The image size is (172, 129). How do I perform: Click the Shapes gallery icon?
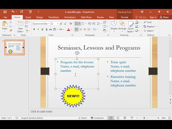click(x=114, y=24)
